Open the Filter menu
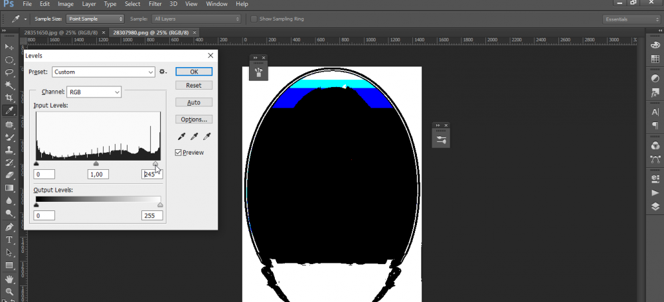 point(155,4)
